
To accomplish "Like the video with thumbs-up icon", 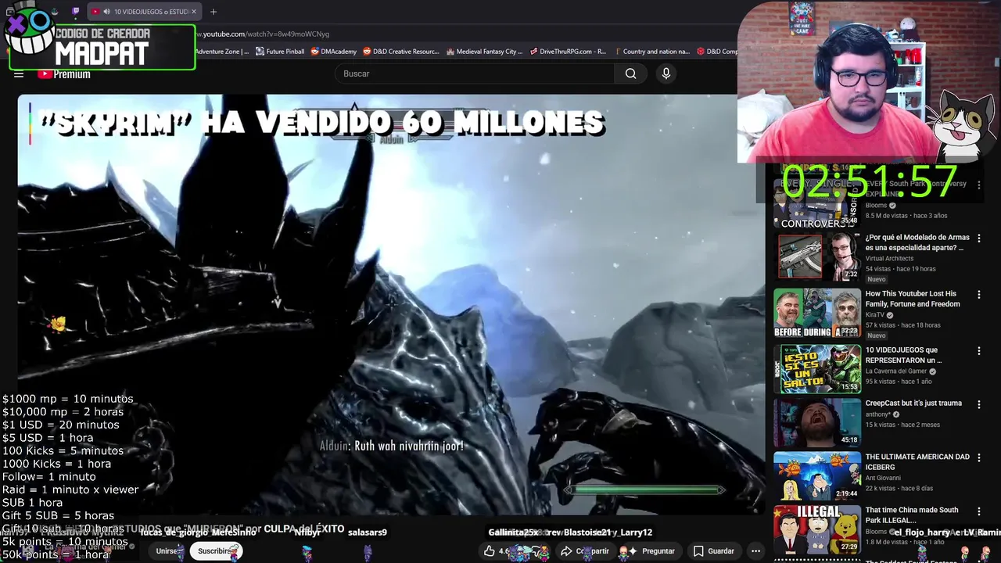I will [490, 550].
